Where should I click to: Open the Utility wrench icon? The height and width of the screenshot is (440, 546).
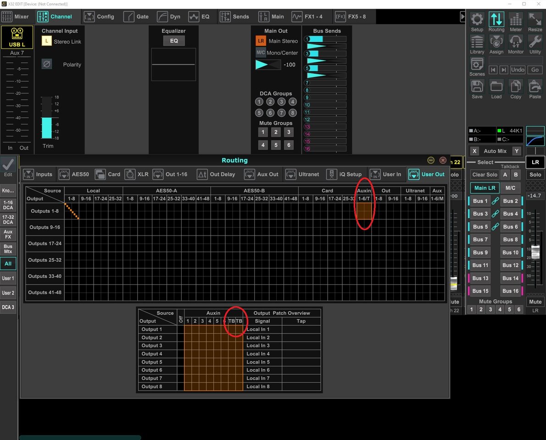[535, 42]
